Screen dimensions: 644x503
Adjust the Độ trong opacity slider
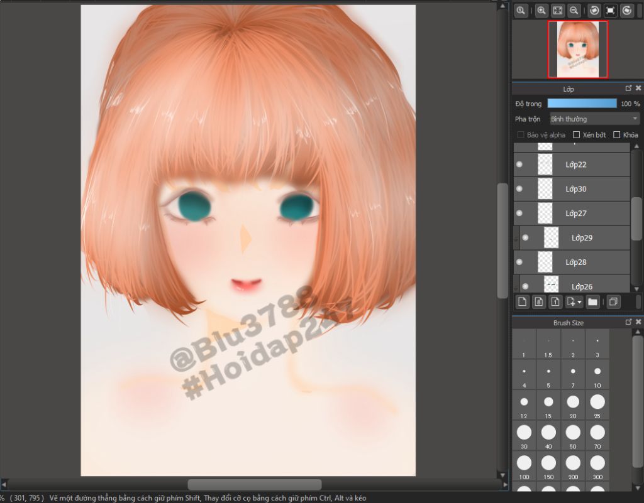point(582,104)
